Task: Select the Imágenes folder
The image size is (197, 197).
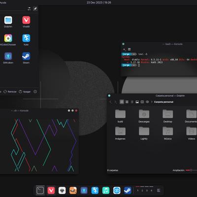Action: point(120,133)
